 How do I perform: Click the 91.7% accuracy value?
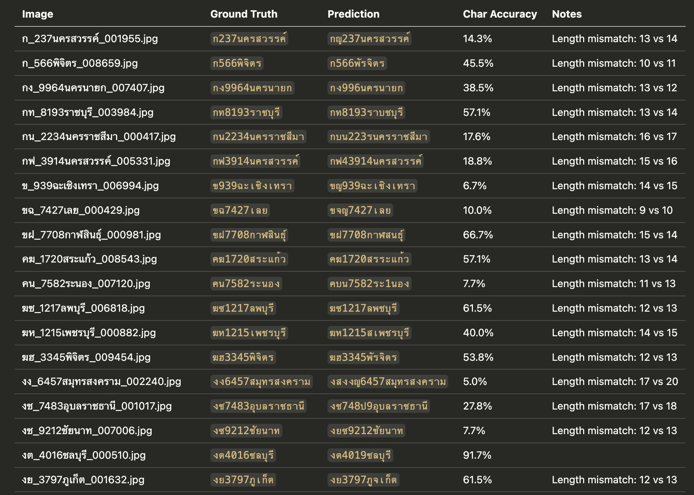point(477,455)
